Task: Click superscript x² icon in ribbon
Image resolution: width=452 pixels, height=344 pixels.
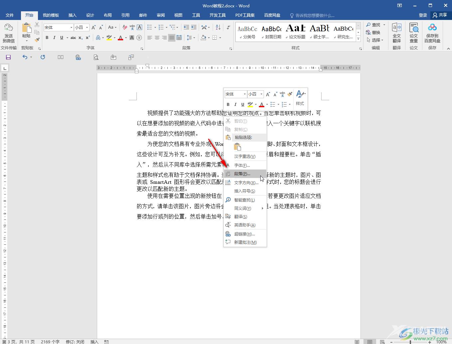Action: point(88,38)
